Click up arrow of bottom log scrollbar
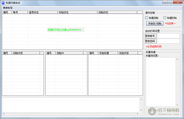Image resolution: width=184 pixels, height=119 pixels. [x=141, y=99]
